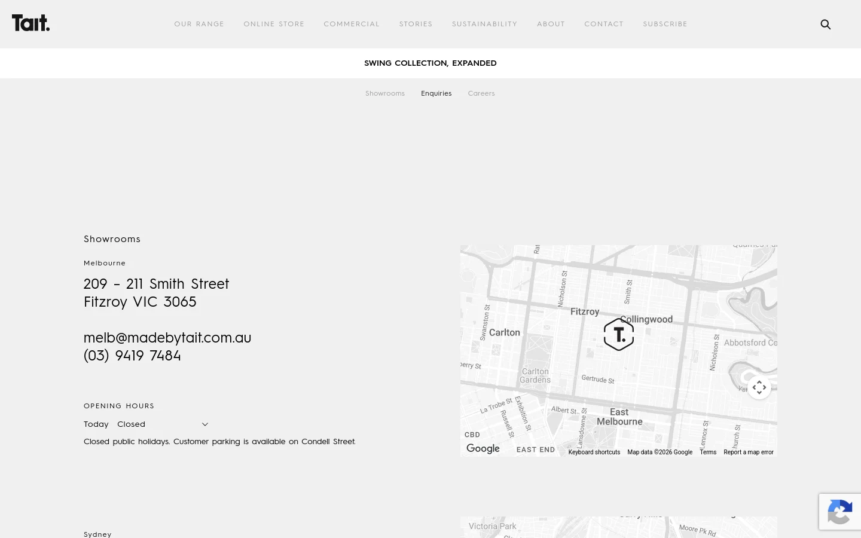Click the Opening Hours label
The width and height of the screenshot is (861, 538).
(x=119, y=406)
